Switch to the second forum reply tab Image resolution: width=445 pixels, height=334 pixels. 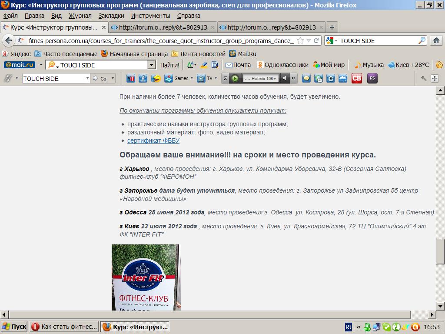pyautogui.click(x=272, y=27)
